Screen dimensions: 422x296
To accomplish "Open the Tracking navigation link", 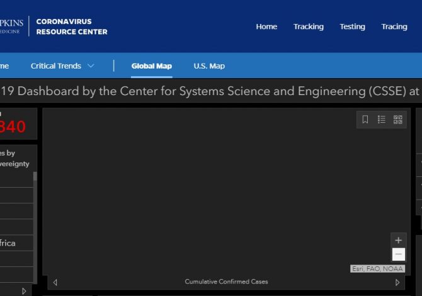I will (309, 26).
